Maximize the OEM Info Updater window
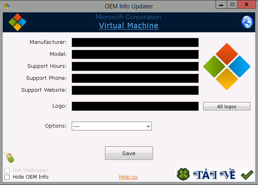This screenshot has width=258, height=185. 232,4
